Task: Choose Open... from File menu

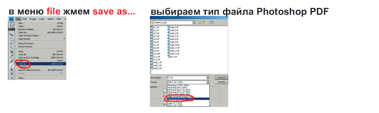Action: 41,26
